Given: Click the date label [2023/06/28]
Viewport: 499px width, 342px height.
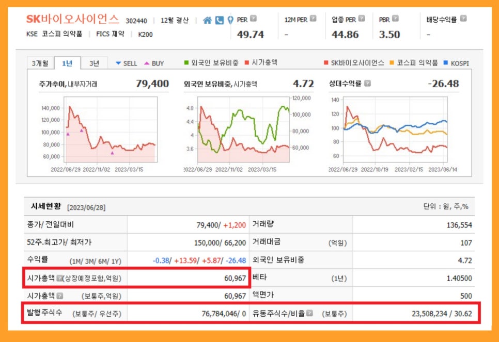Looking at the screenshot, I should pyautogui.click(x=86, y=207).
